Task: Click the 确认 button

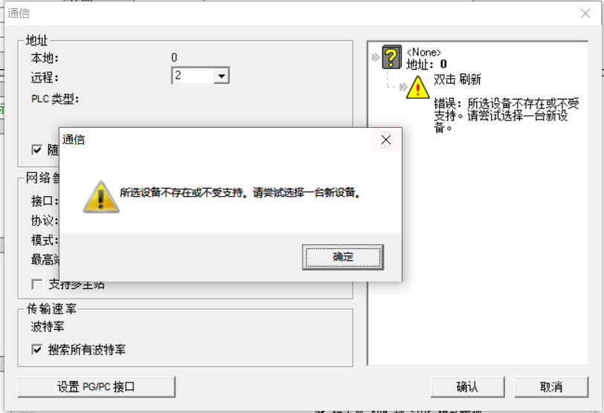Action: tap(467, 386)
